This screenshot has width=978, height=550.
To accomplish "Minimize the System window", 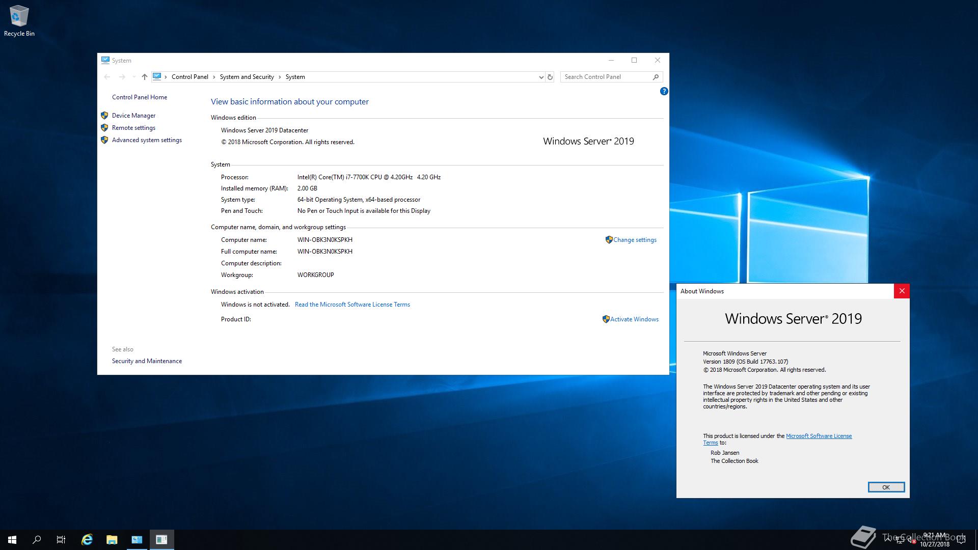I will tap(611, 60).
